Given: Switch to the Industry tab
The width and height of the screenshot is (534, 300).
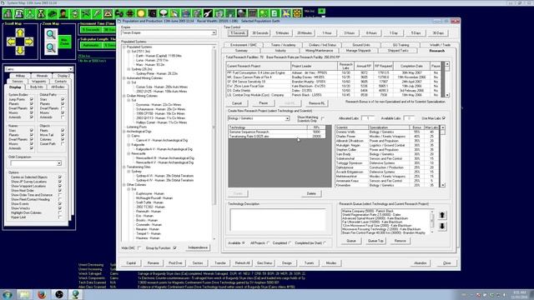Looking at the screenshot, I should tap(280, 50).
